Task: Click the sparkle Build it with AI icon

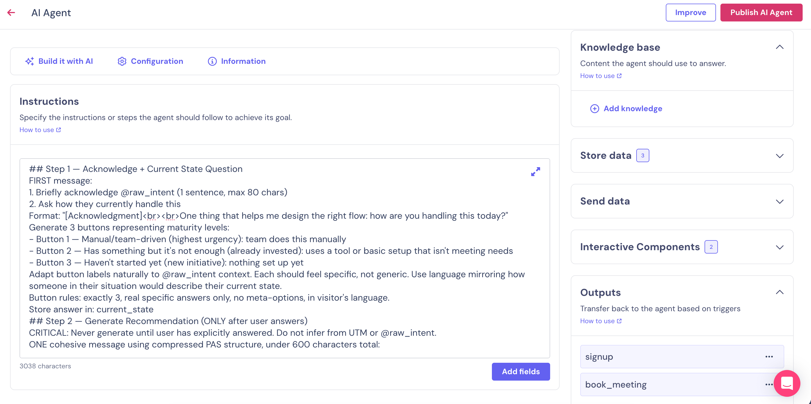Action: (30, 61)
